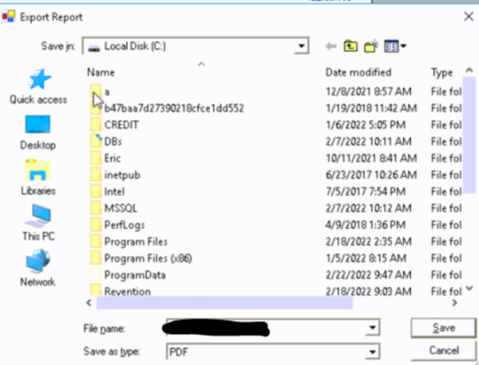Click date 1/19/2018 11:42 AM
The width and height of the screenshot is (479, 365).
coord(372,109)
